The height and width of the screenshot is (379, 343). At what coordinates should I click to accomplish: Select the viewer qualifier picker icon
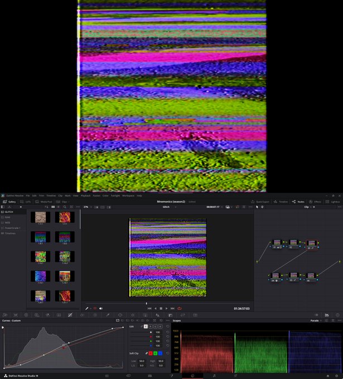(87, 308)
